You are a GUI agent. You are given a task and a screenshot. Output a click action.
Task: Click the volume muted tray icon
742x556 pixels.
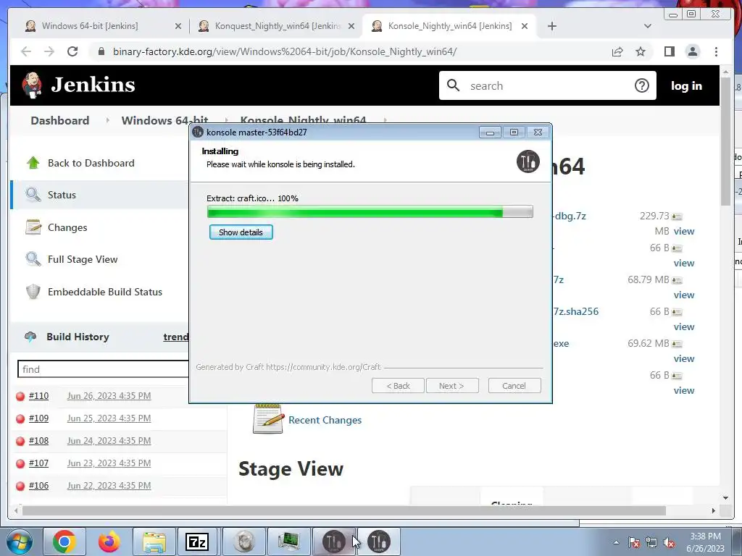669,543
